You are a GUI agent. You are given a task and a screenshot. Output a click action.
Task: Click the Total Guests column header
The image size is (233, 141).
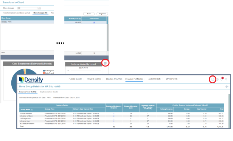point(94,19)
